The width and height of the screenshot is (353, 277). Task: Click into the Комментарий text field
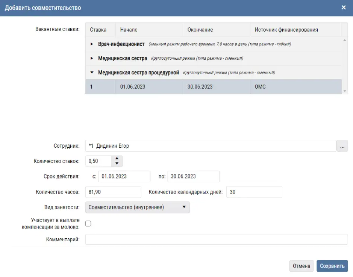point(216,239)
